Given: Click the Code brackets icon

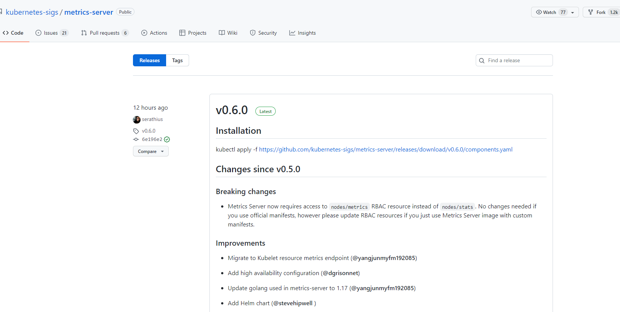Looking at the screenshot, I should [6, 33].
